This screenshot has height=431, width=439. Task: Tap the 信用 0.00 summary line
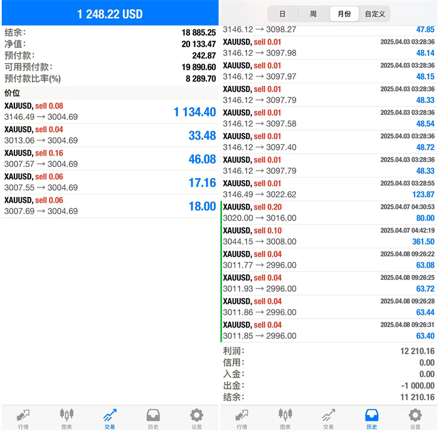pos(329,363)
